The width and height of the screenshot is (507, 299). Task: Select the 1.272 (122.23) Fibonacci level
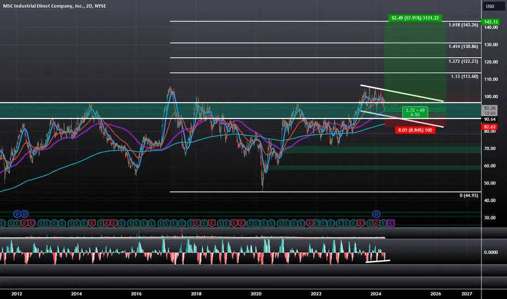[463, 61]
